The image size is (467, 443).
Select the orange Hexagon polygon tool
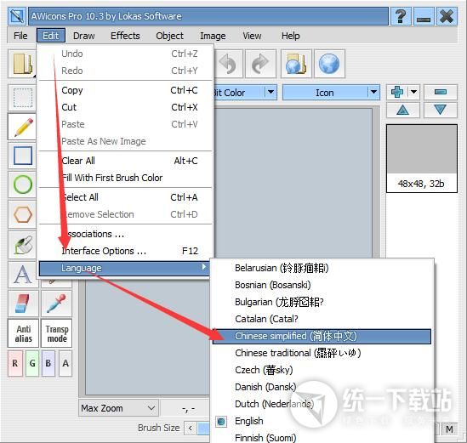click(x=23, y=214)
